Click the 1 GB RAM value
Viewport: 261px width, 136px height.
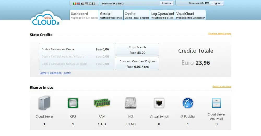(102, 124)
